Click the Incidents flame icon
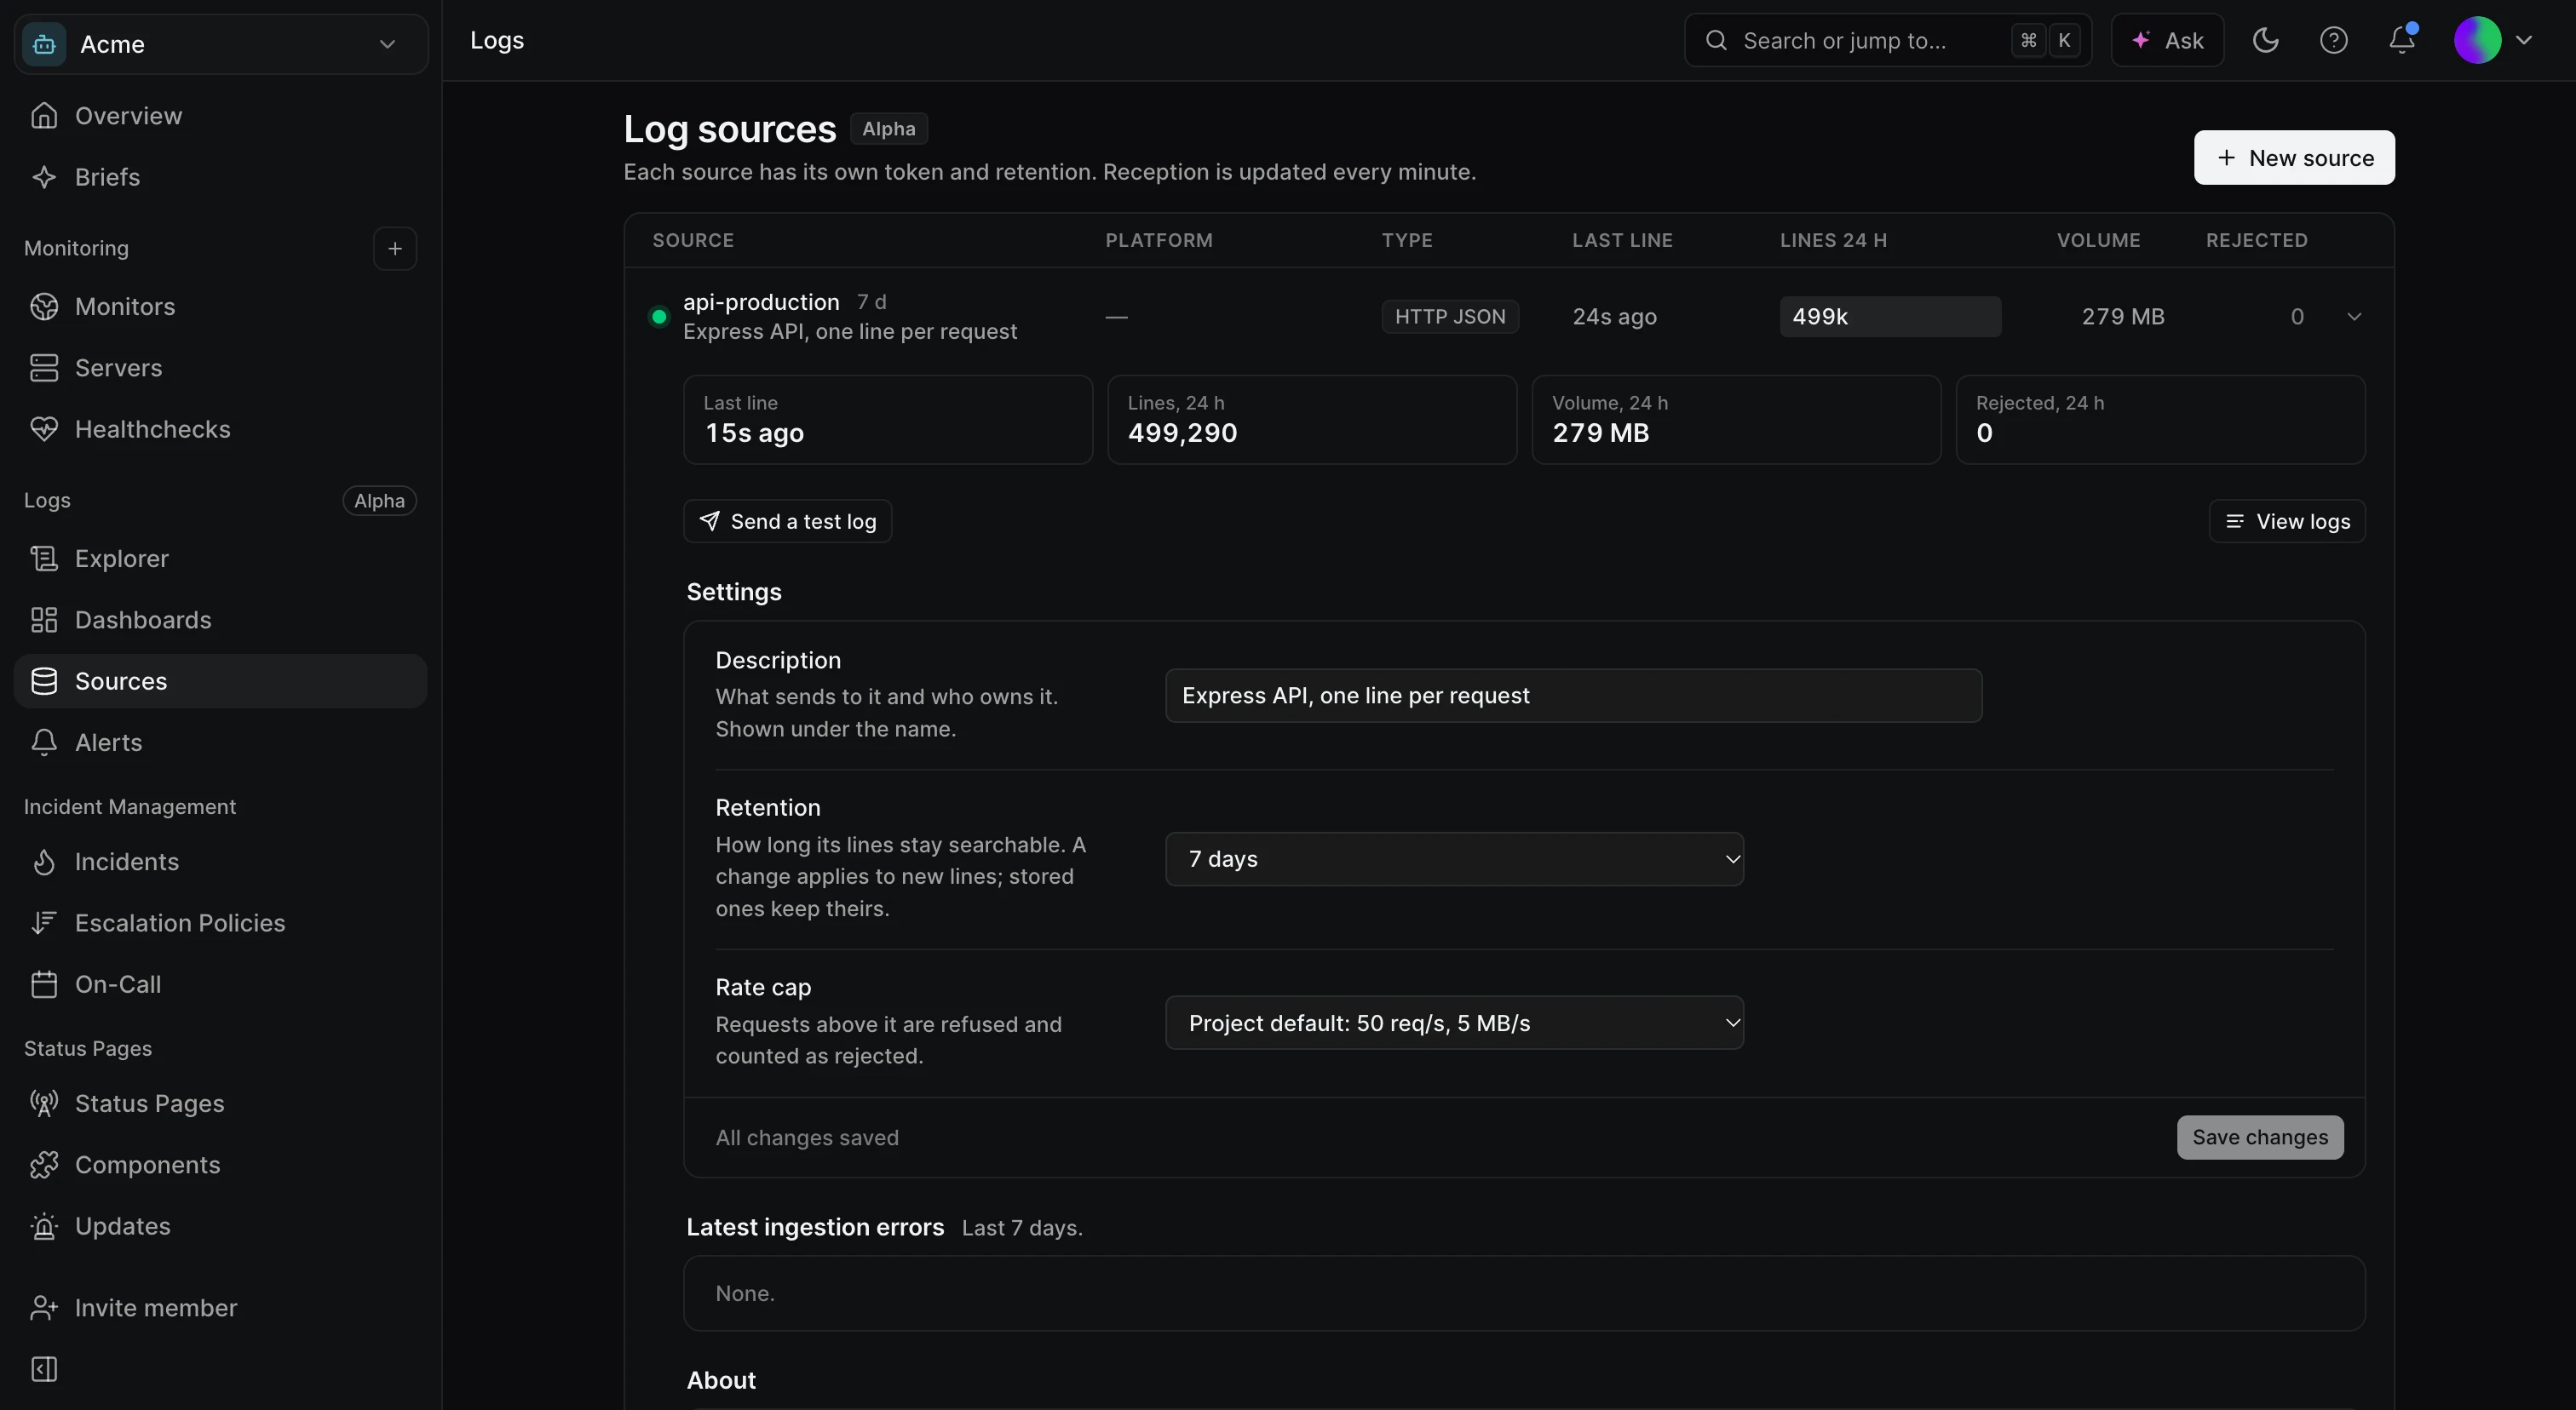 pyautogui.click(x=44, y=862)
